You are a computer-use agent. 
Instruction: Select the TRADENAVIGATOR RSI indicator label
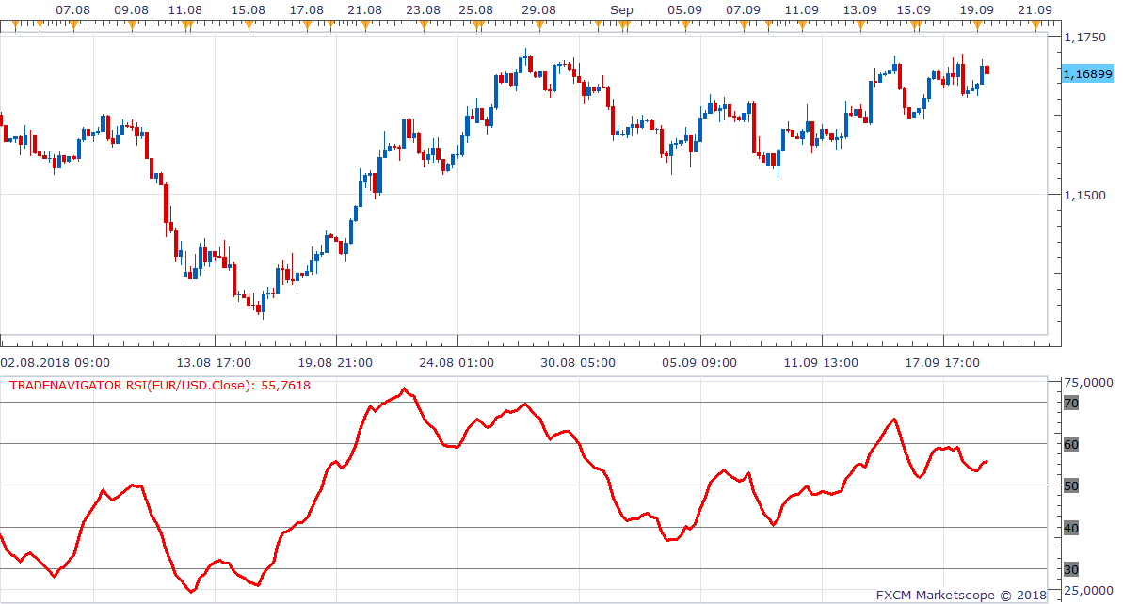click(160, 386)
